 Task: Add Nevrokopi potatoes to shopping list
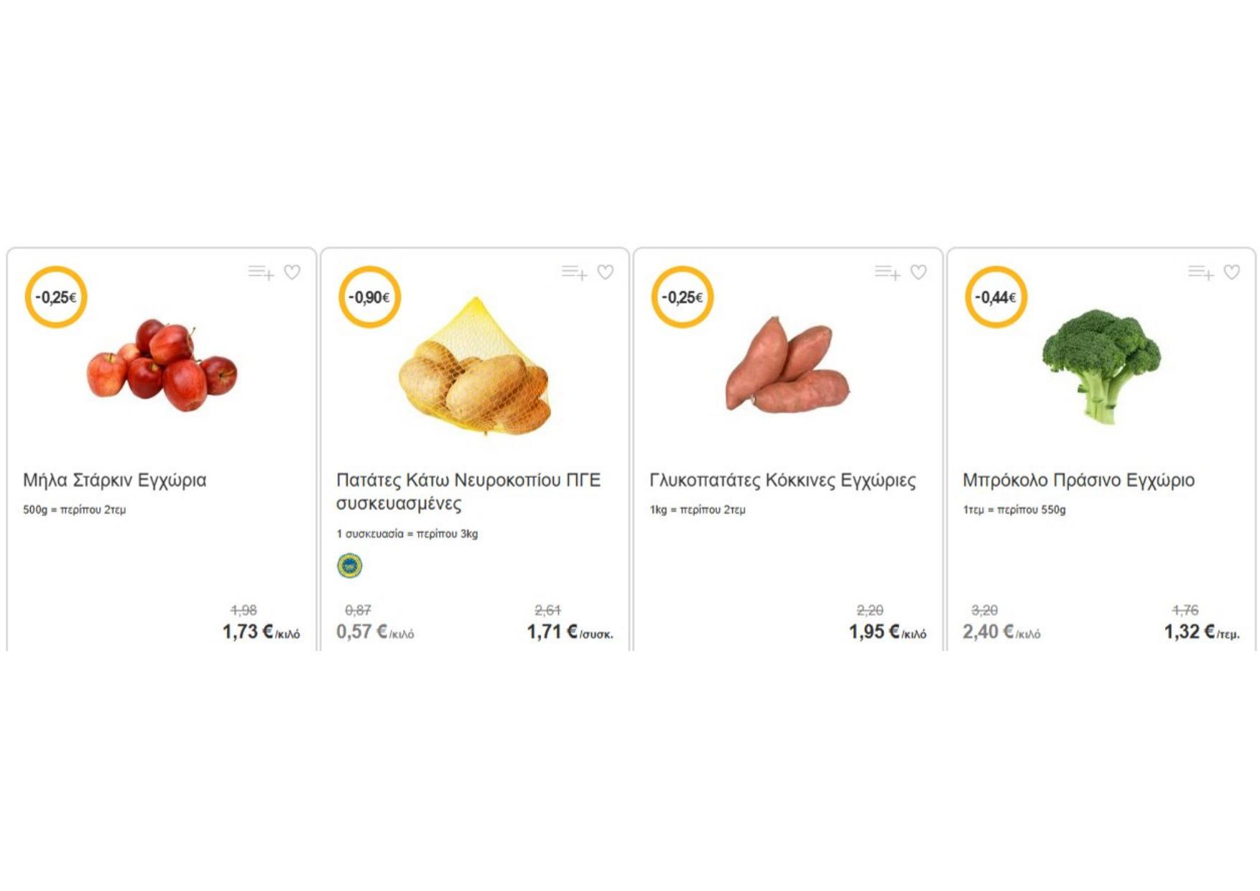point(574,272)
